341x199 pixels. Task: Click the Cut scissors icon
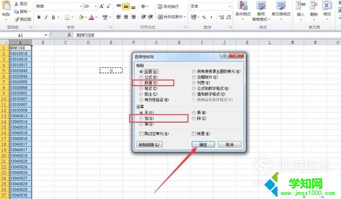coord(16,3)
